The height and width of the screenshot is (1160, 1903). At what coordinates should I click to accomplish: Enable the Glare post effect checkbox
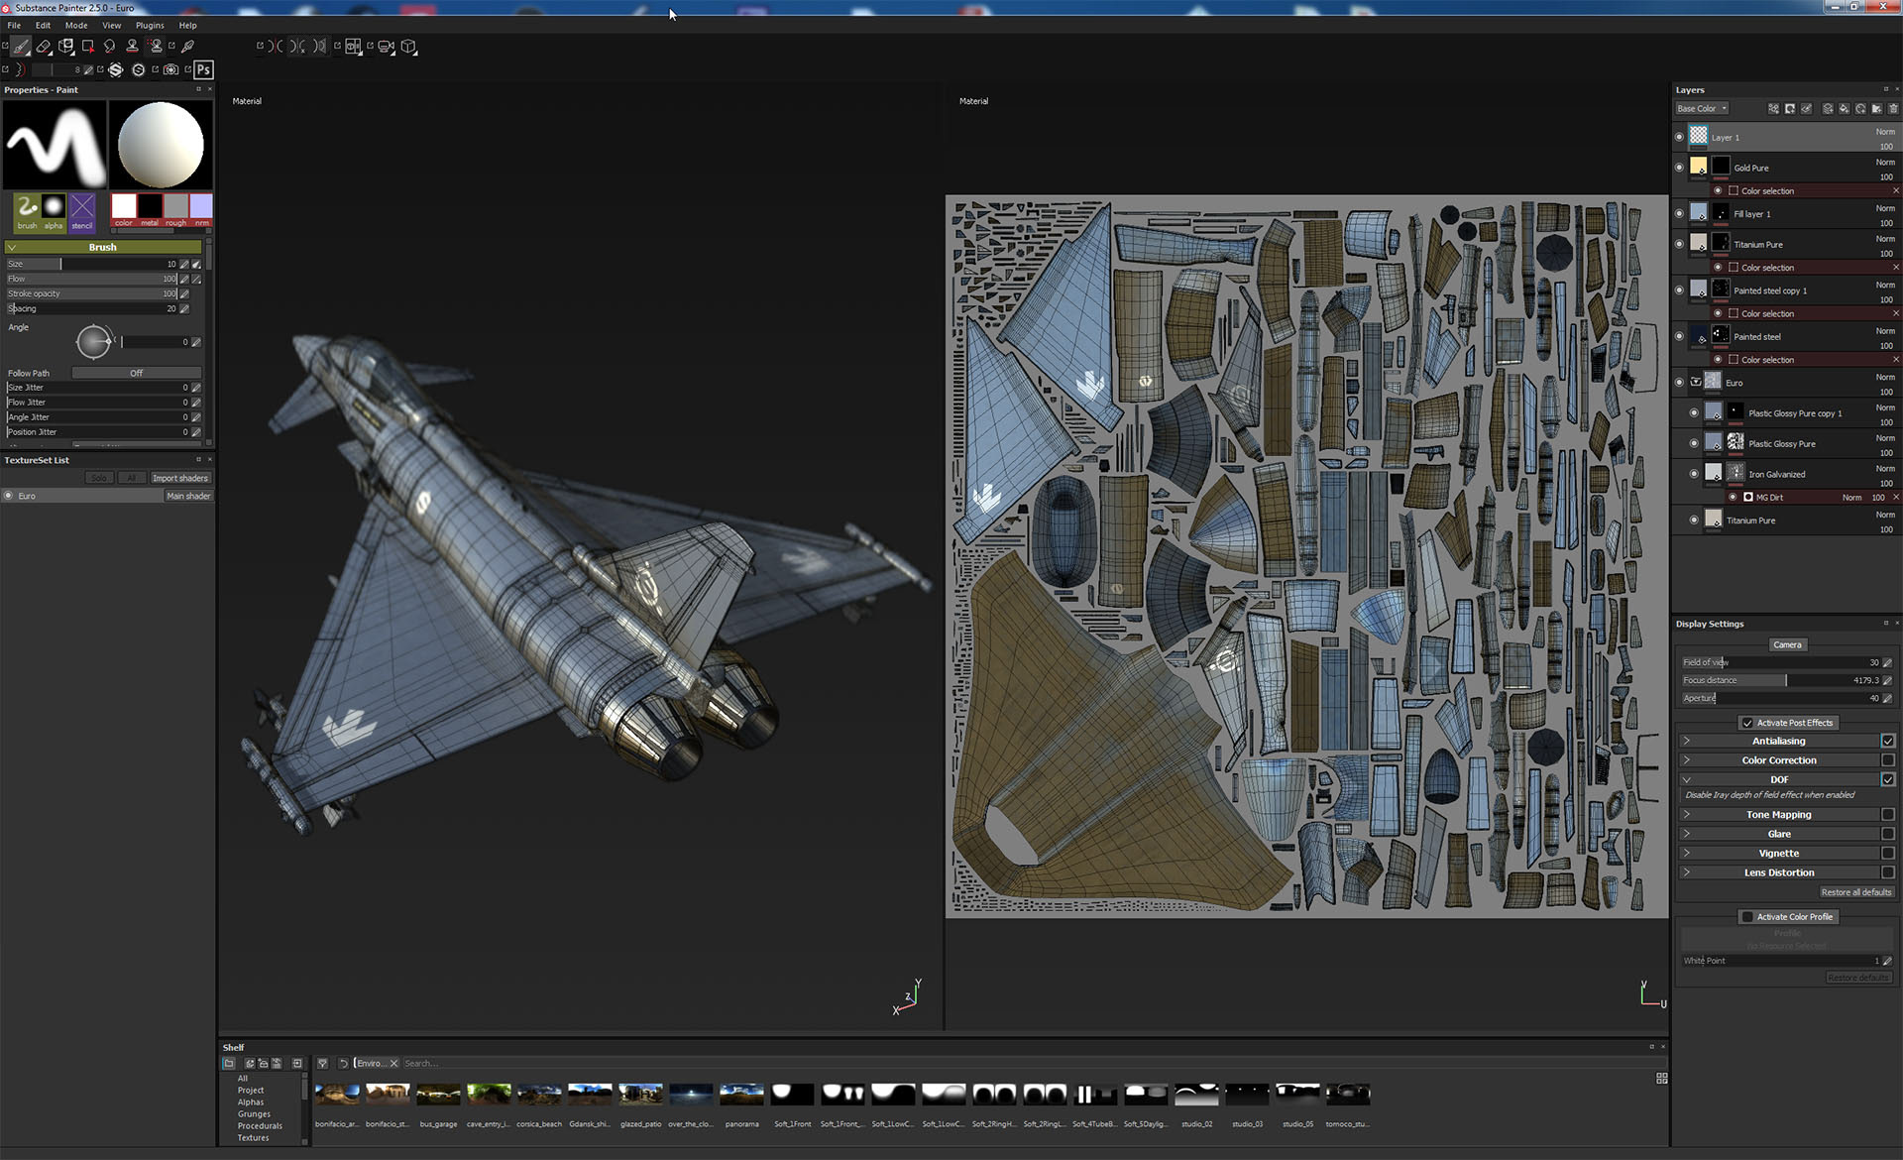[1888, 834]
